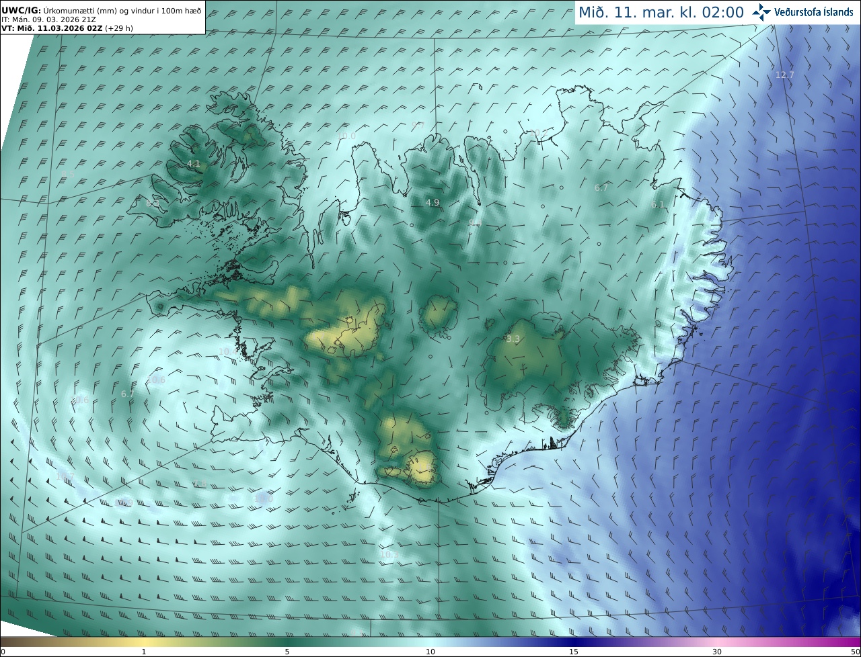Select the VT: Mið. 11.03.2026 02Z line
The width and height of the screenshot is (861, 657).
click(67, 28)
